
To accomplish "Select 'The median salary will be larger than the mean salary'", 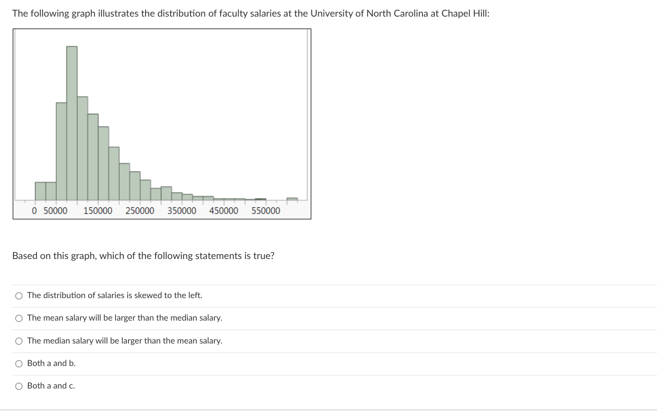I will tap(18, 341).
